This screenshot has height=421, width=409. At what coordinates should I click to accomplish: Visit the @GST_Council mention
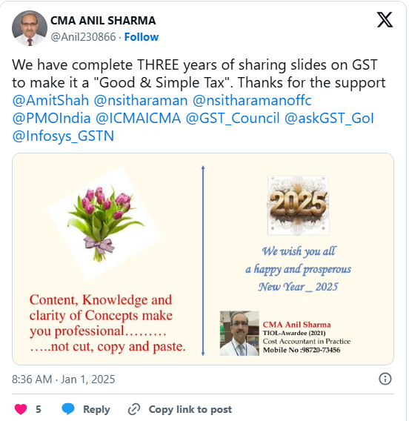233,118
